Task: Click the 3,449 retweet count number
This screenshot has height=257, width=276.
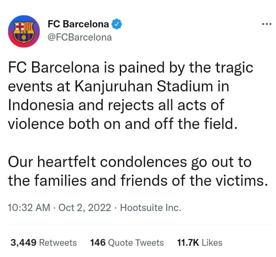Action: pyautogui.click(x=23, y=243)
